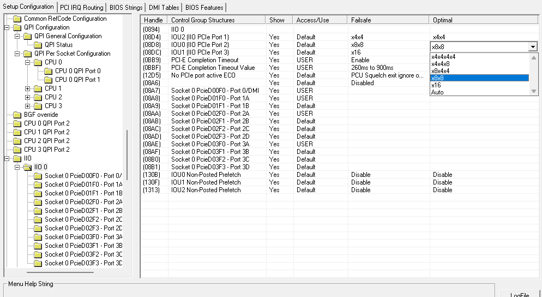Choose x4x4x4x4 in the dropdown list

click(480, 57)
